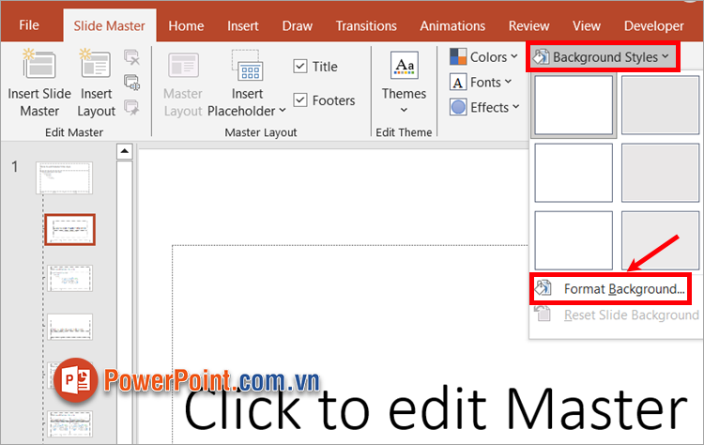Click the Insert Layout icon
Screen dimensions: 704x445
click(95, 64)
